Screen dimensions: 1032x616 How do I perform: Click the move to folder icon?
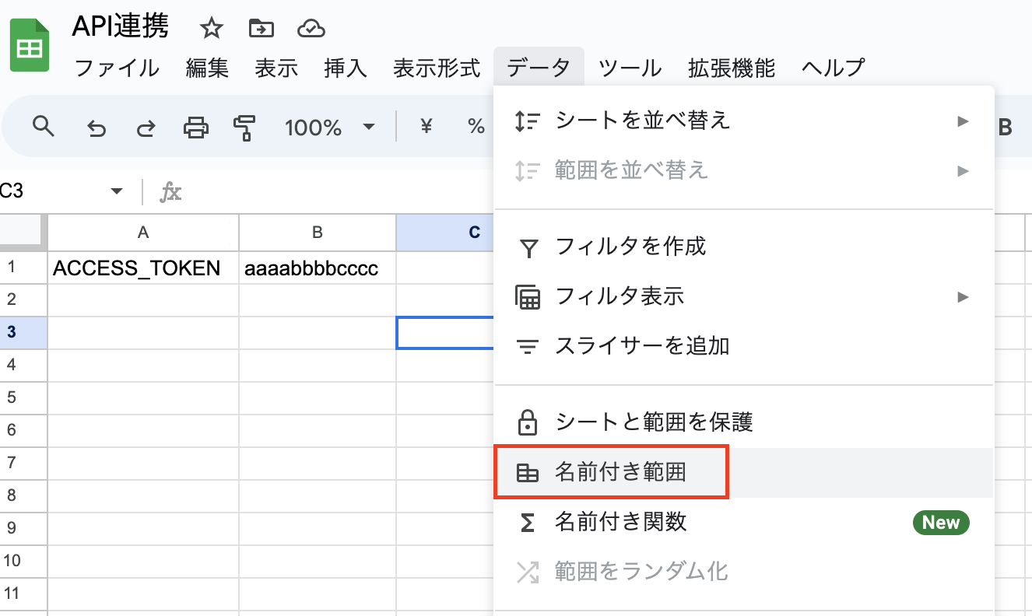click(261, 29)
